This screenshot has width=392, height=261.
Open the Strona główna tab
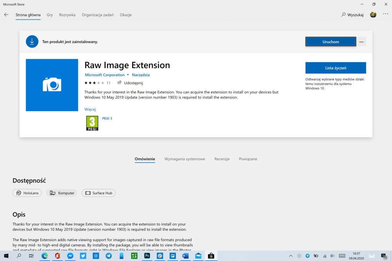28,15
